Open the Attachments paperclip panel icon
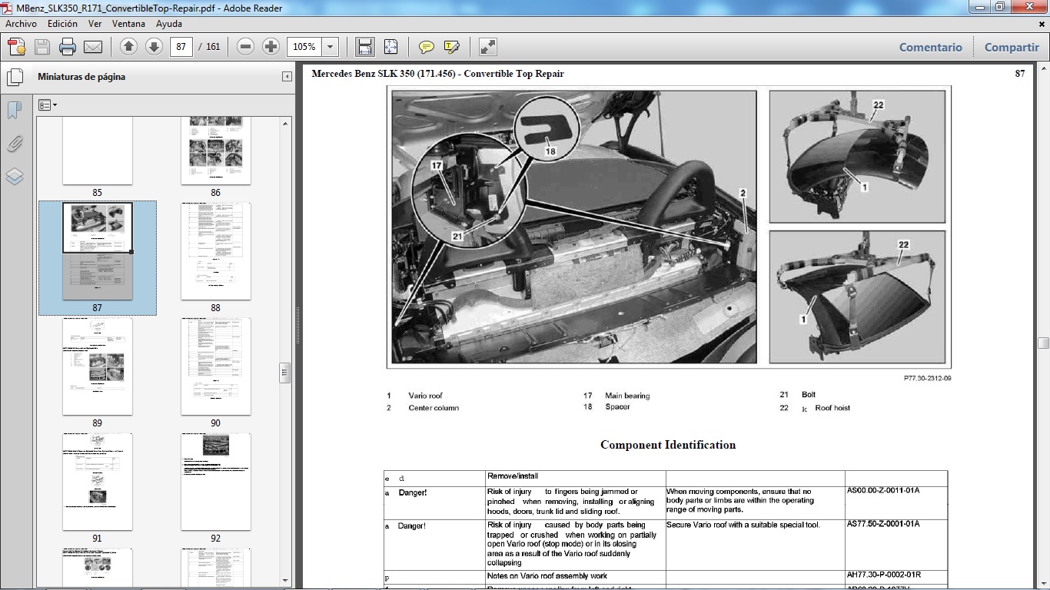This screenshot has width=1050, height=590. coord(14,143)
